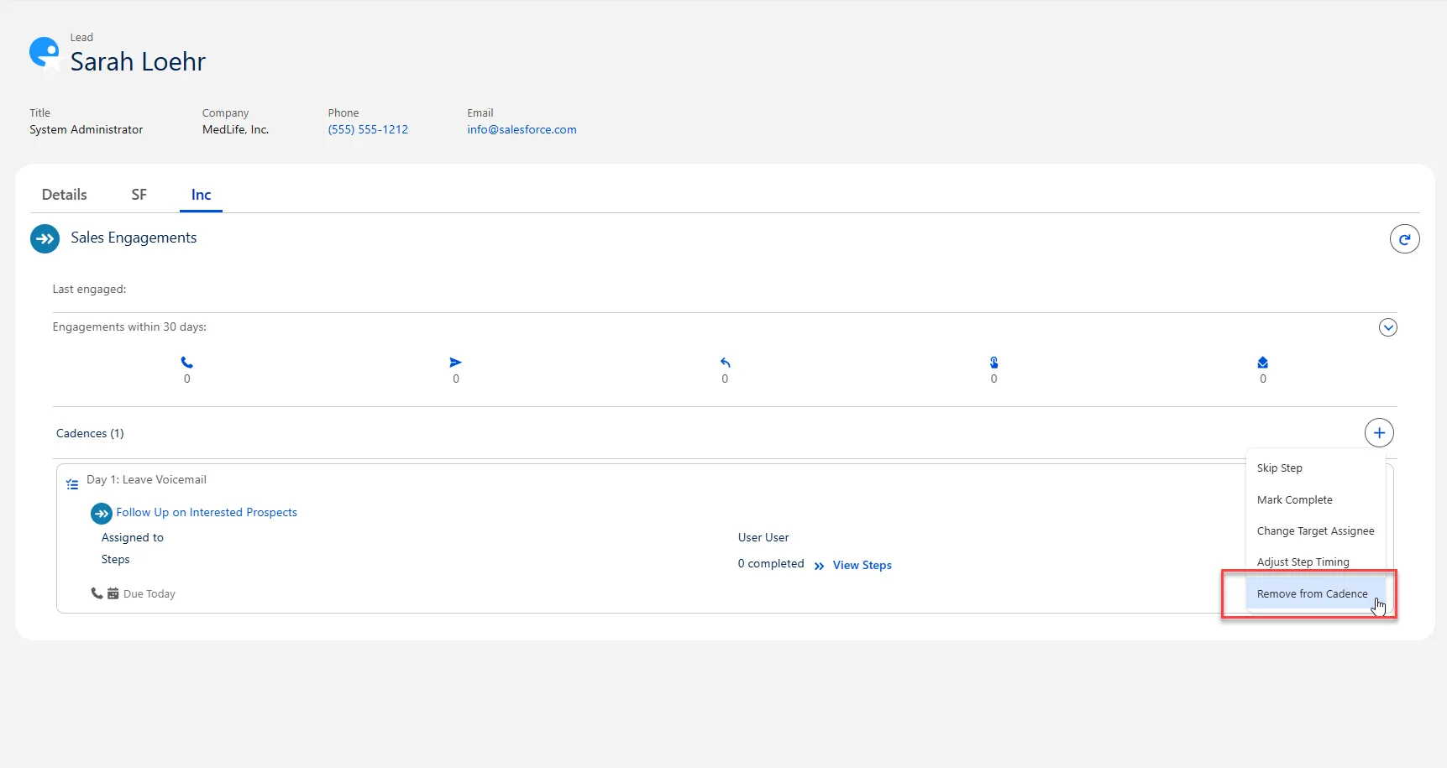Choose Change Target Assignee option
This screenshot has height=768, width=1447.
click(1315, 531)
